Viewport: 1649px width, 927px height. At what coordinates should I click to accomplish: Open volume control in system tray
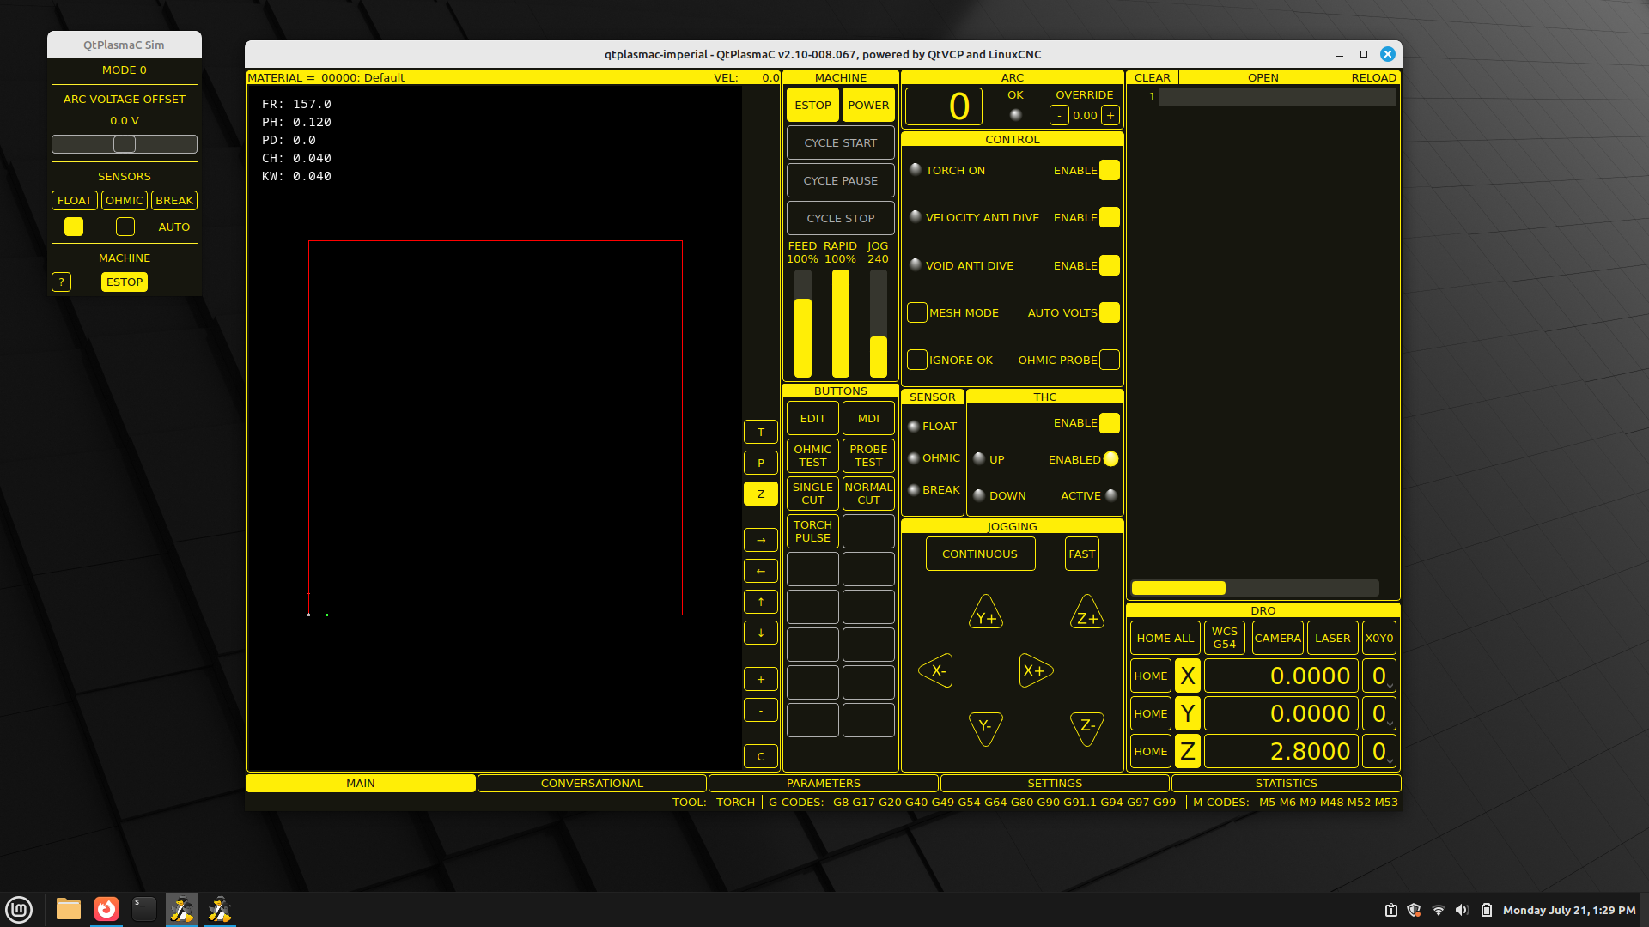tap(1463, 910)
